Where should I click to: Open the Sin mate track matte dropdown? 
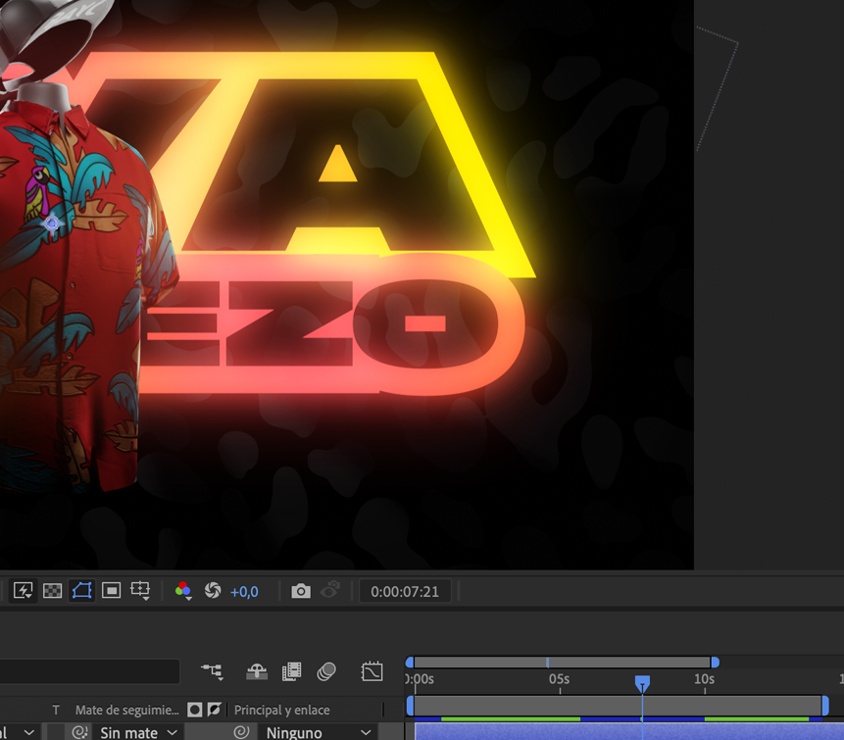pos(138,732)
